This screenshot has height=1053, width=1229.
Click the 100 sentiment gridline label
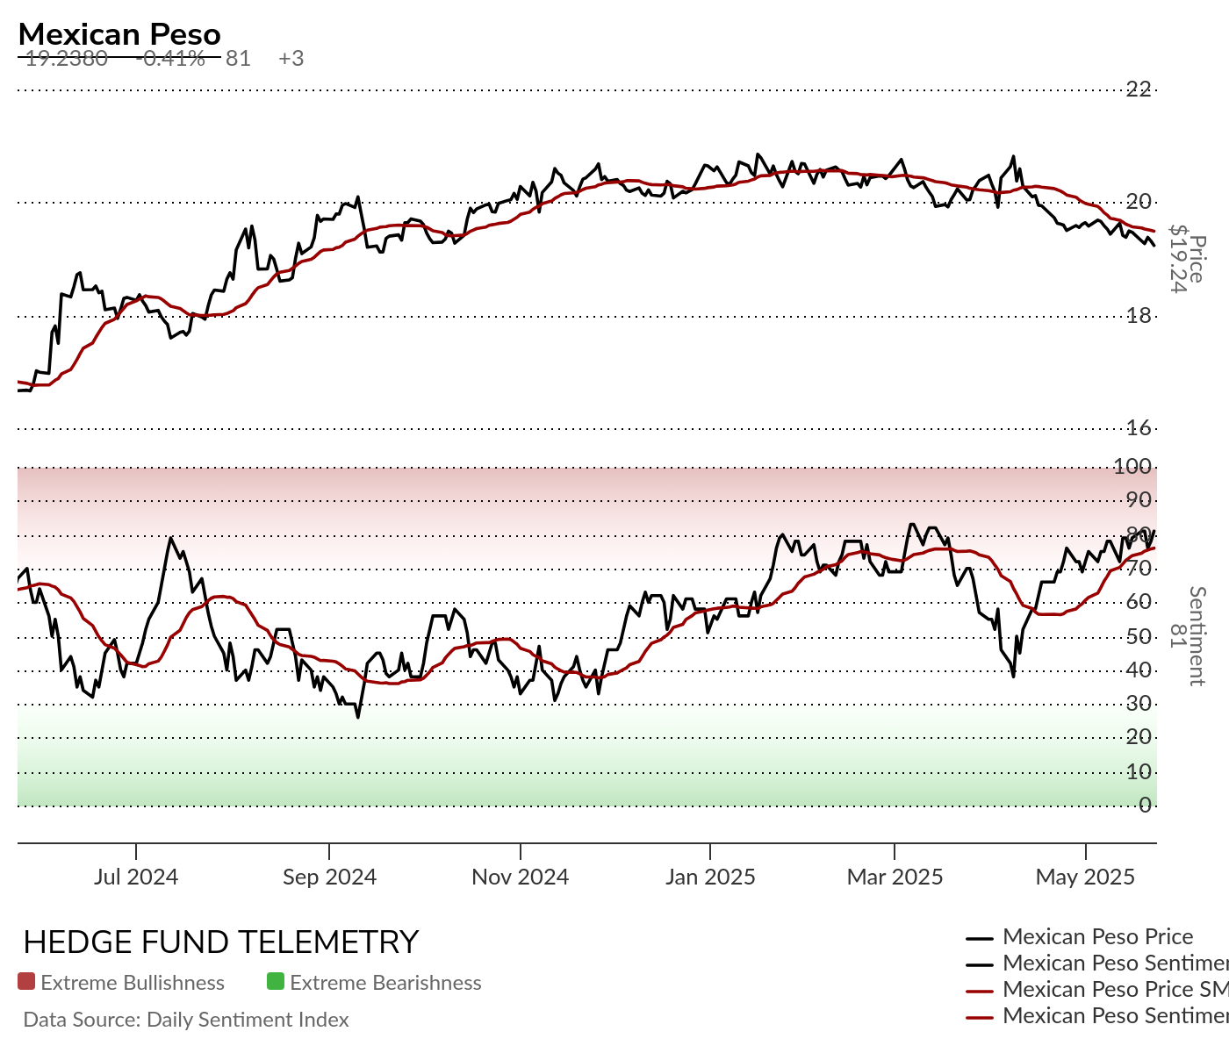(x=1132, y=467)
